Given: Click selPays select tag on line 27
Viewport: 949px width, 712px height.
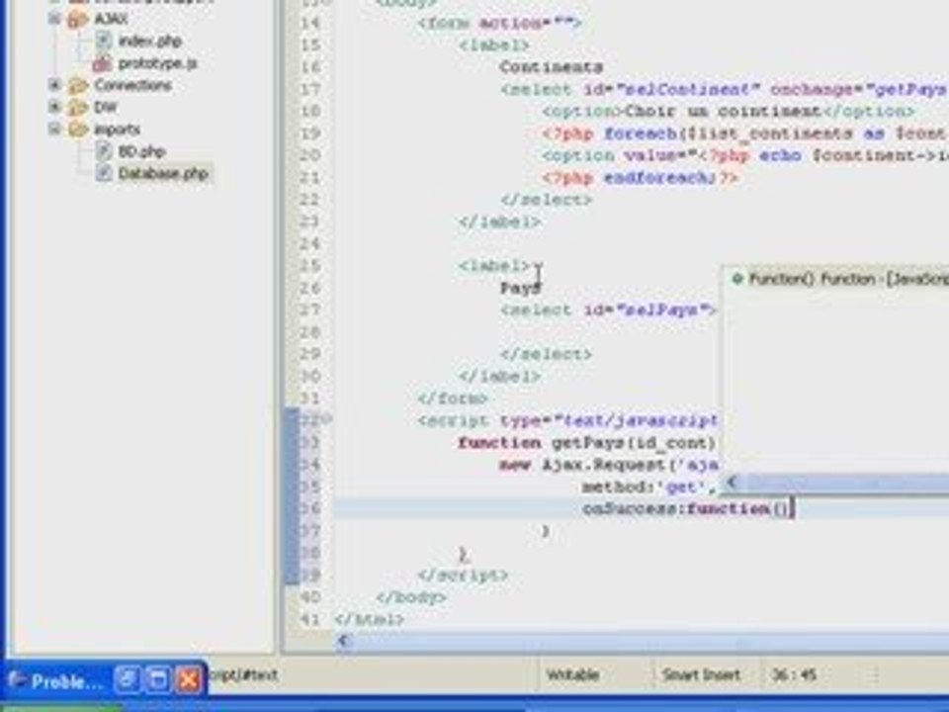Looking at the screenshot, I should coord(608,311).
